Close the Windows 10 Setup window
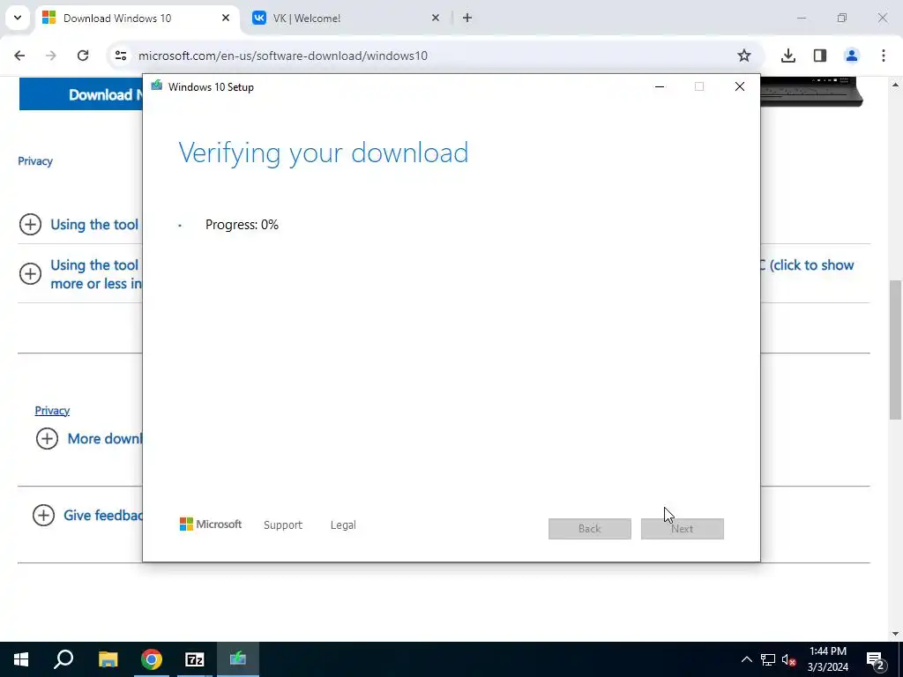This screenshot has height=677, width=903. (740, 86)
